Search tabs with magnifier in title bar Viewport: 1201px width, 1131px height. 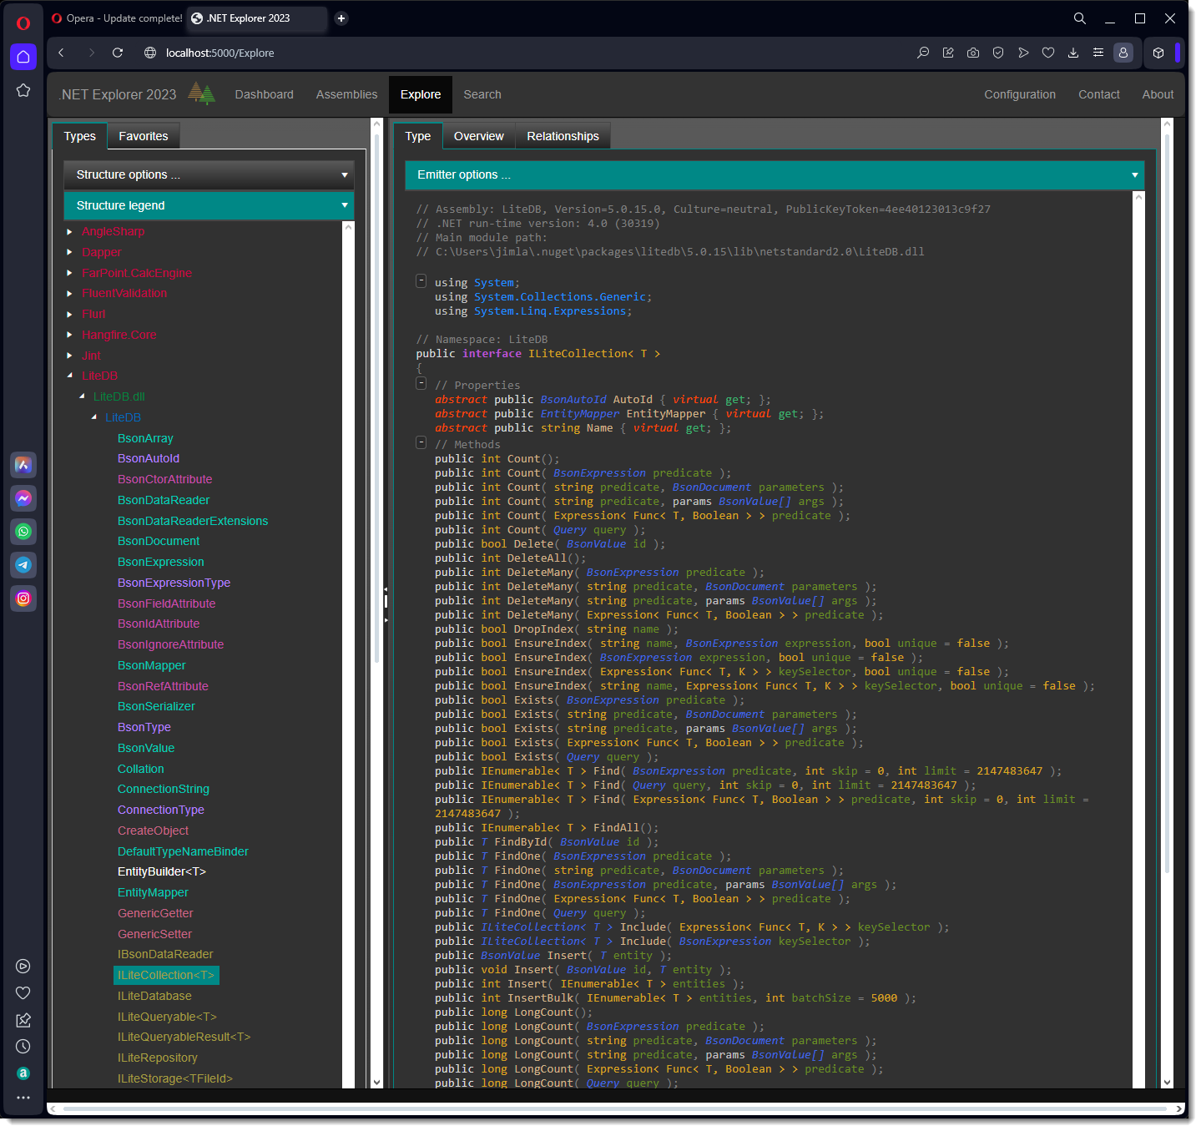[1080, 18]
